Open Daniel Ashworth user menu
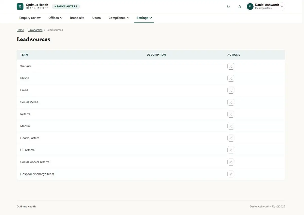Viewport: 304px width, 215px height. tap(265, 7)
